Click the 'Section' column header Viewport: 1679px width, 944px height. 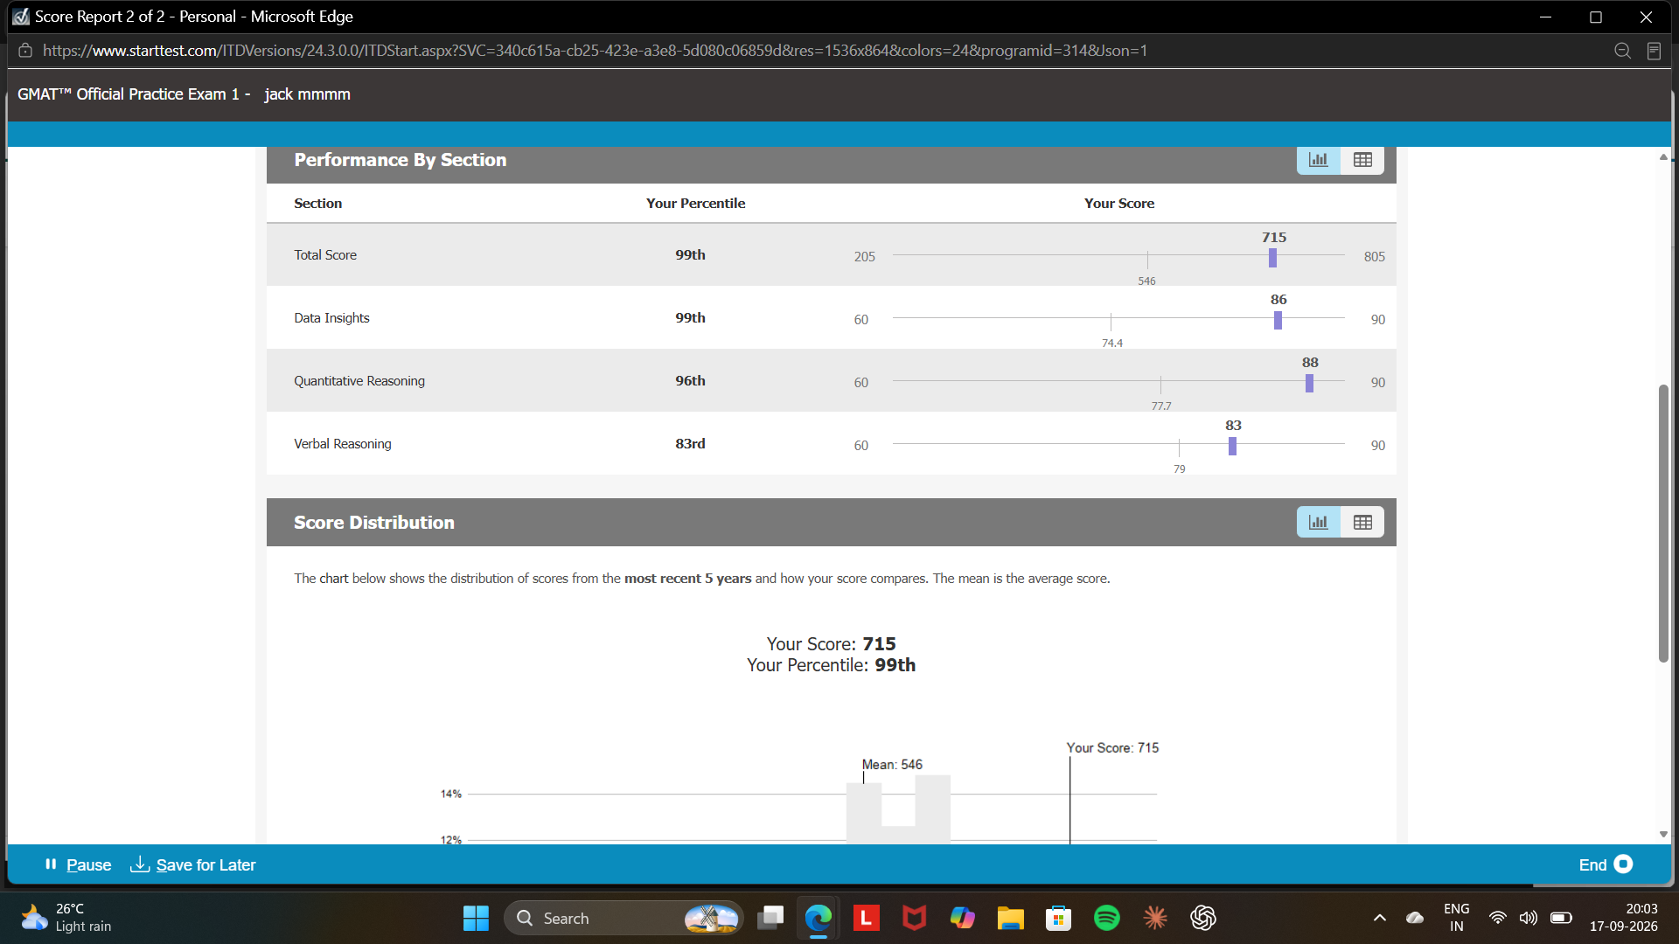coord(317,203)
